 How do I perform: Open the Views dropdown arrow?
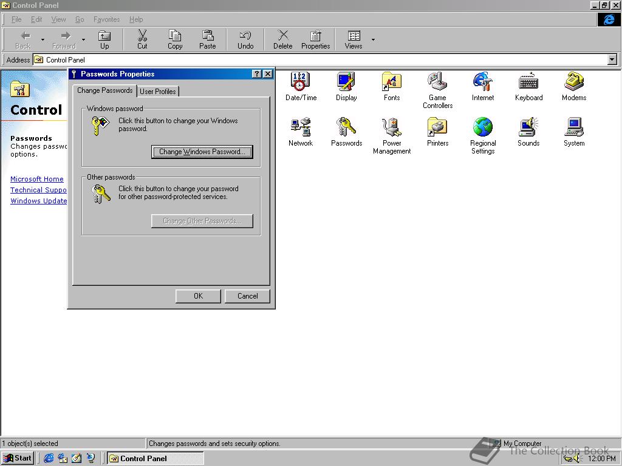[x=373, y=39]
